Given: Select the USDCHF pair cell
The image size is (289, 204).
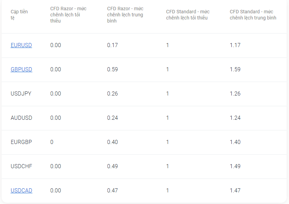Looking at the screenshot, I should 21,166.
